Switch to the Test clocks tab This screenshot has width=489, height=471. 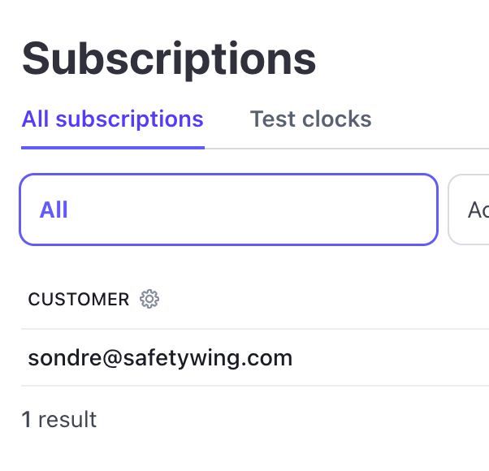[310, 119]
